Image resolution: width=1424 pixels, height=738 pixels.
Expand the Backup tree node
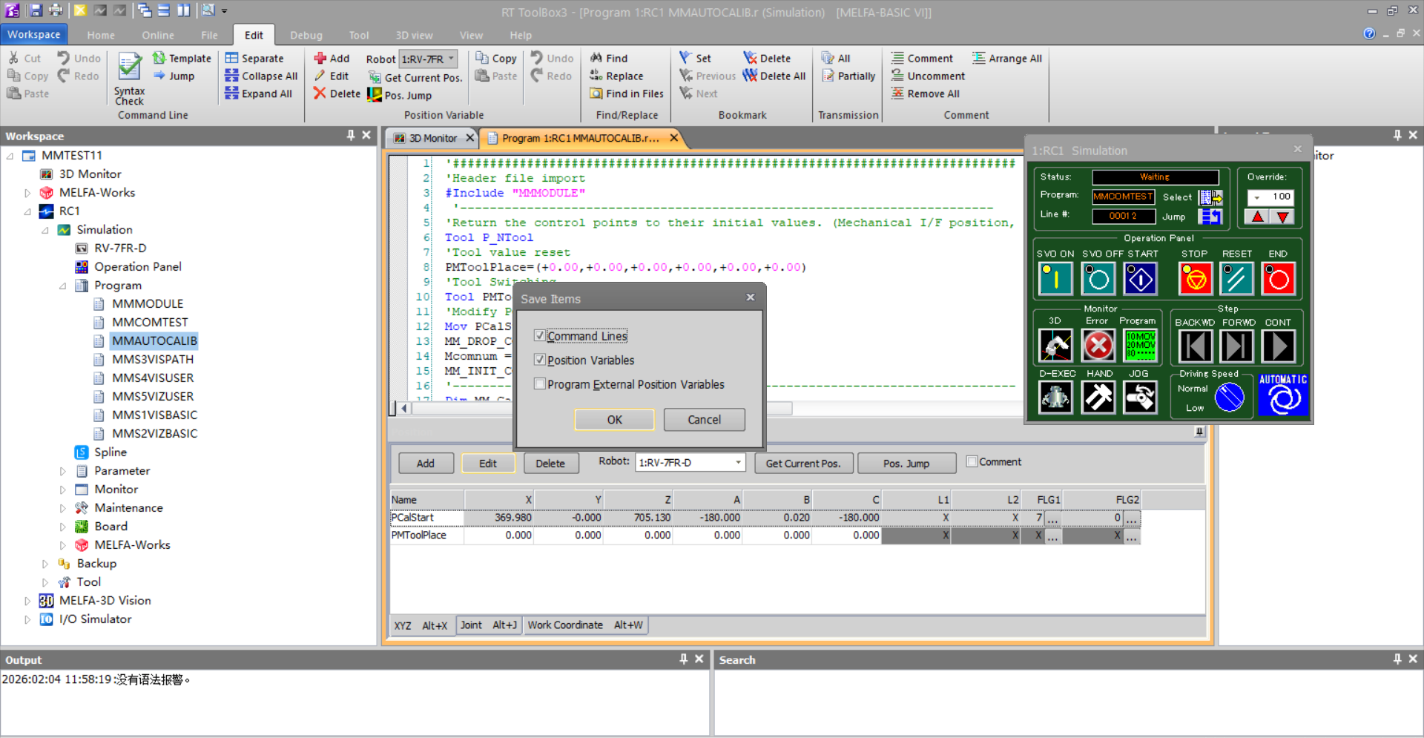coord(45,564)
